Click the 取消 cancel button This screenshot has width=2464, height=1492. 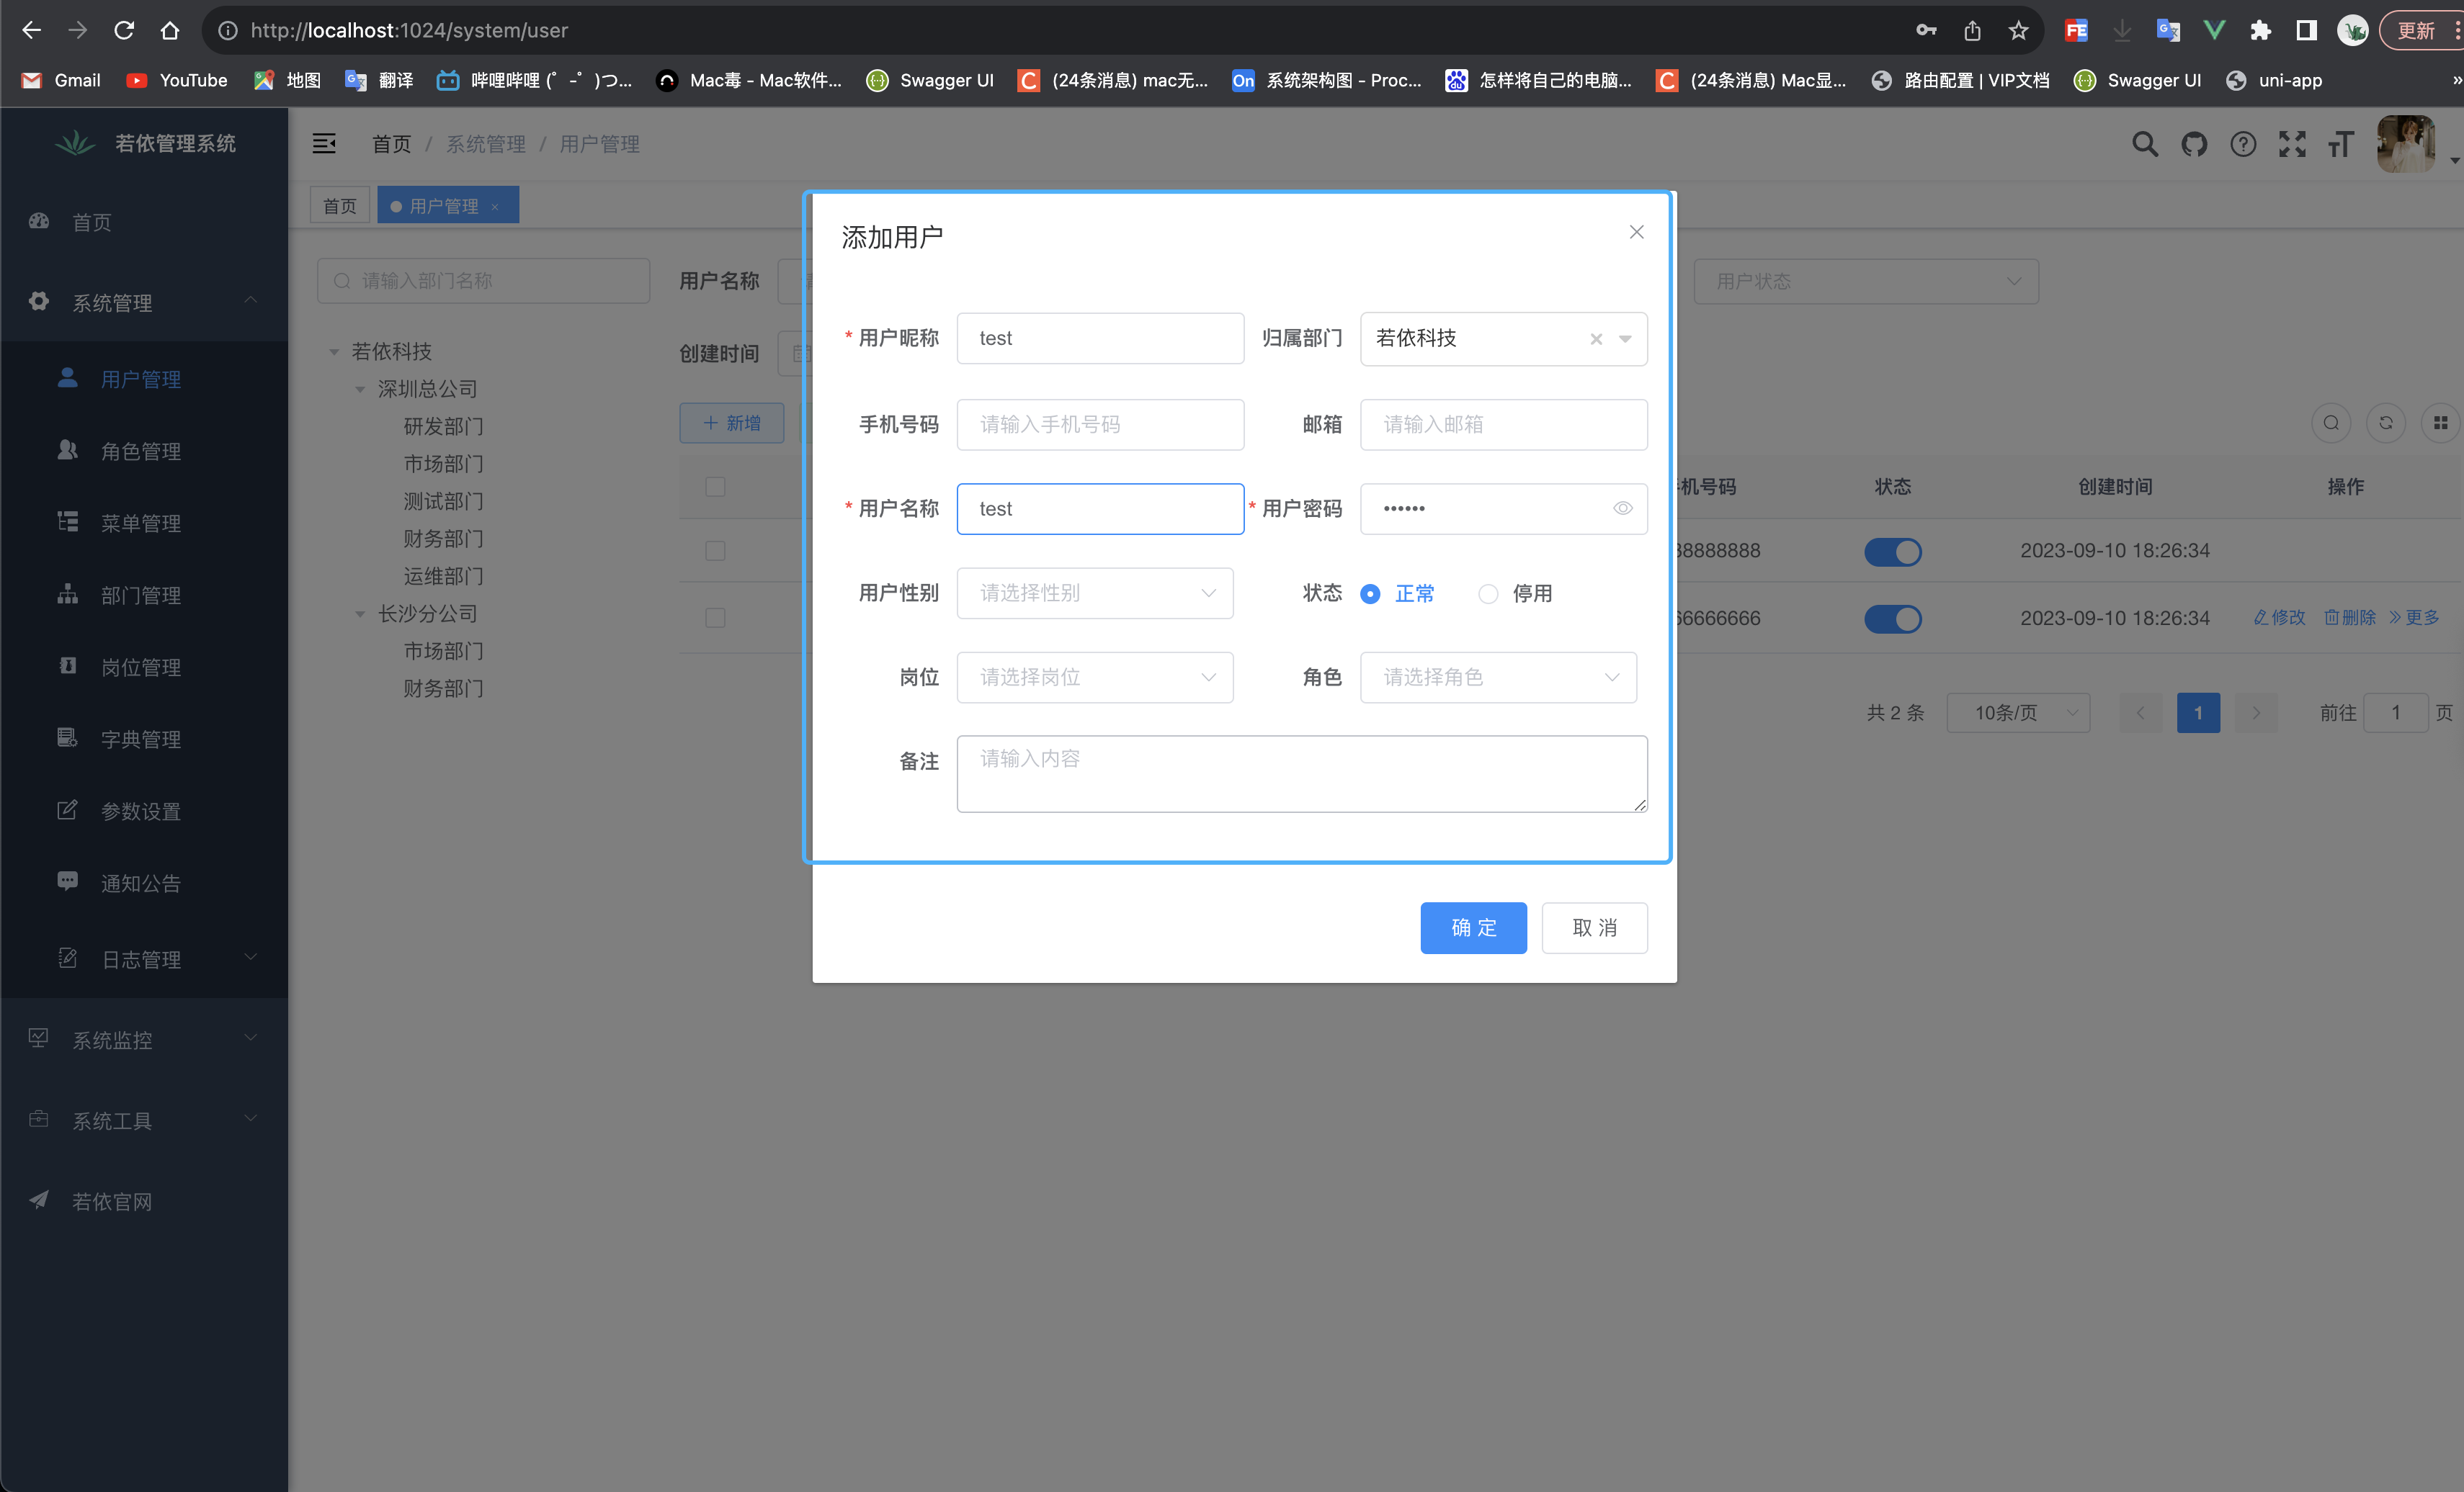pyautogui.click(x=1594, y=927)
